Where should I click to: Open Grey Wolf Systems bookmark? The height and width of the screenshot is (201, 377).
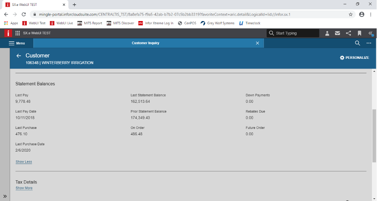(217, 23)
